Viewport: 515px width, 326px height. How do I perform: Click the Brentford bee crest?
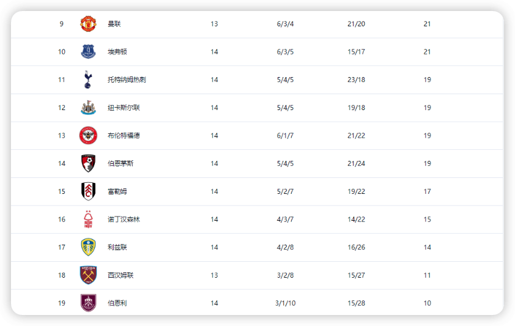point(88,135)
